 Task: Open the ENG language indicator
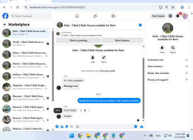158,136
